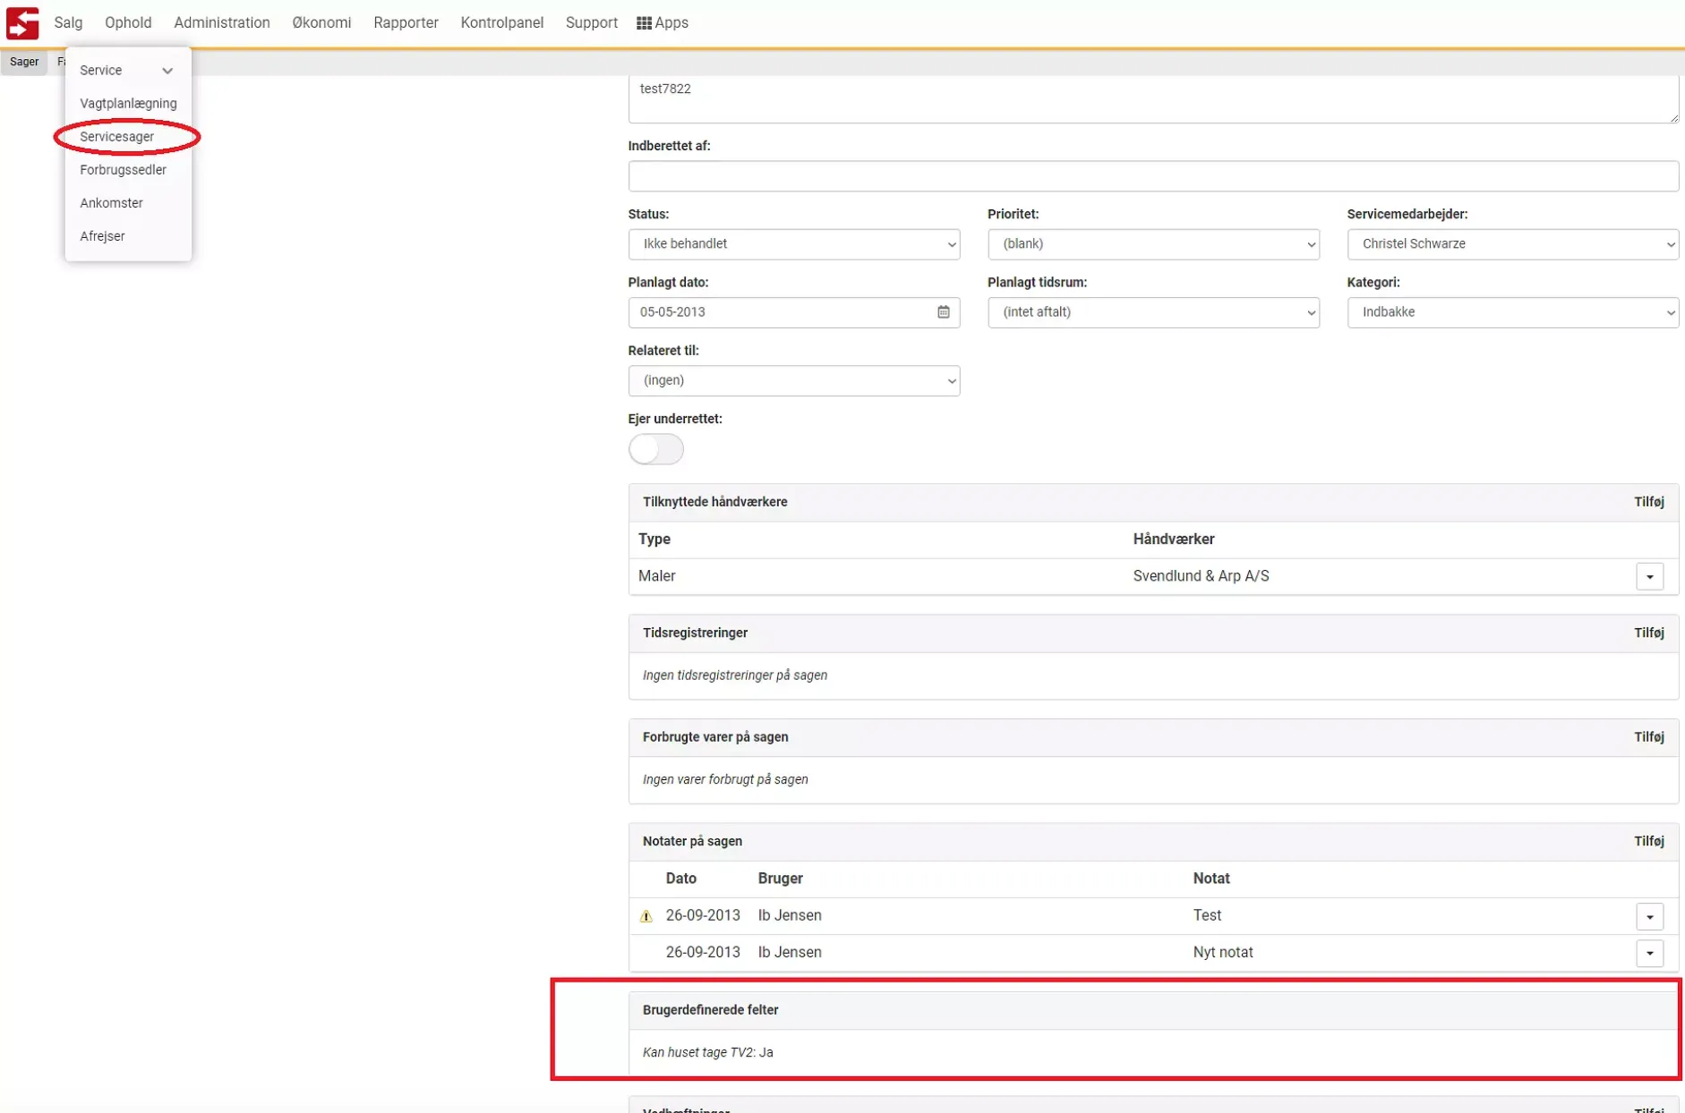Open action arrow for Nyt notat row
This screenshot has height=1113, width=1685.
tap(1649, 953)
